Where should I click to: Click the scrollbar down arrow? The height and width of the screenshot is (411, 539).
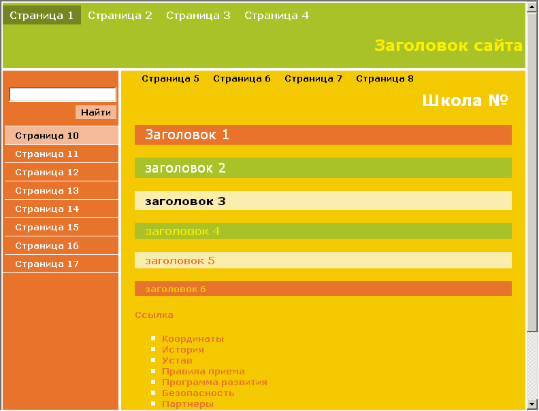click(x=532, y=404)
